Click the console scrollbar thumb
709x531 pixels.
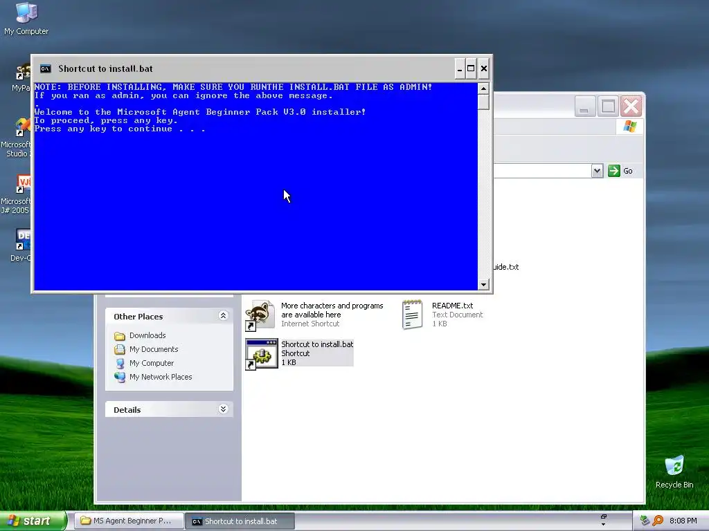click(483, 102)
